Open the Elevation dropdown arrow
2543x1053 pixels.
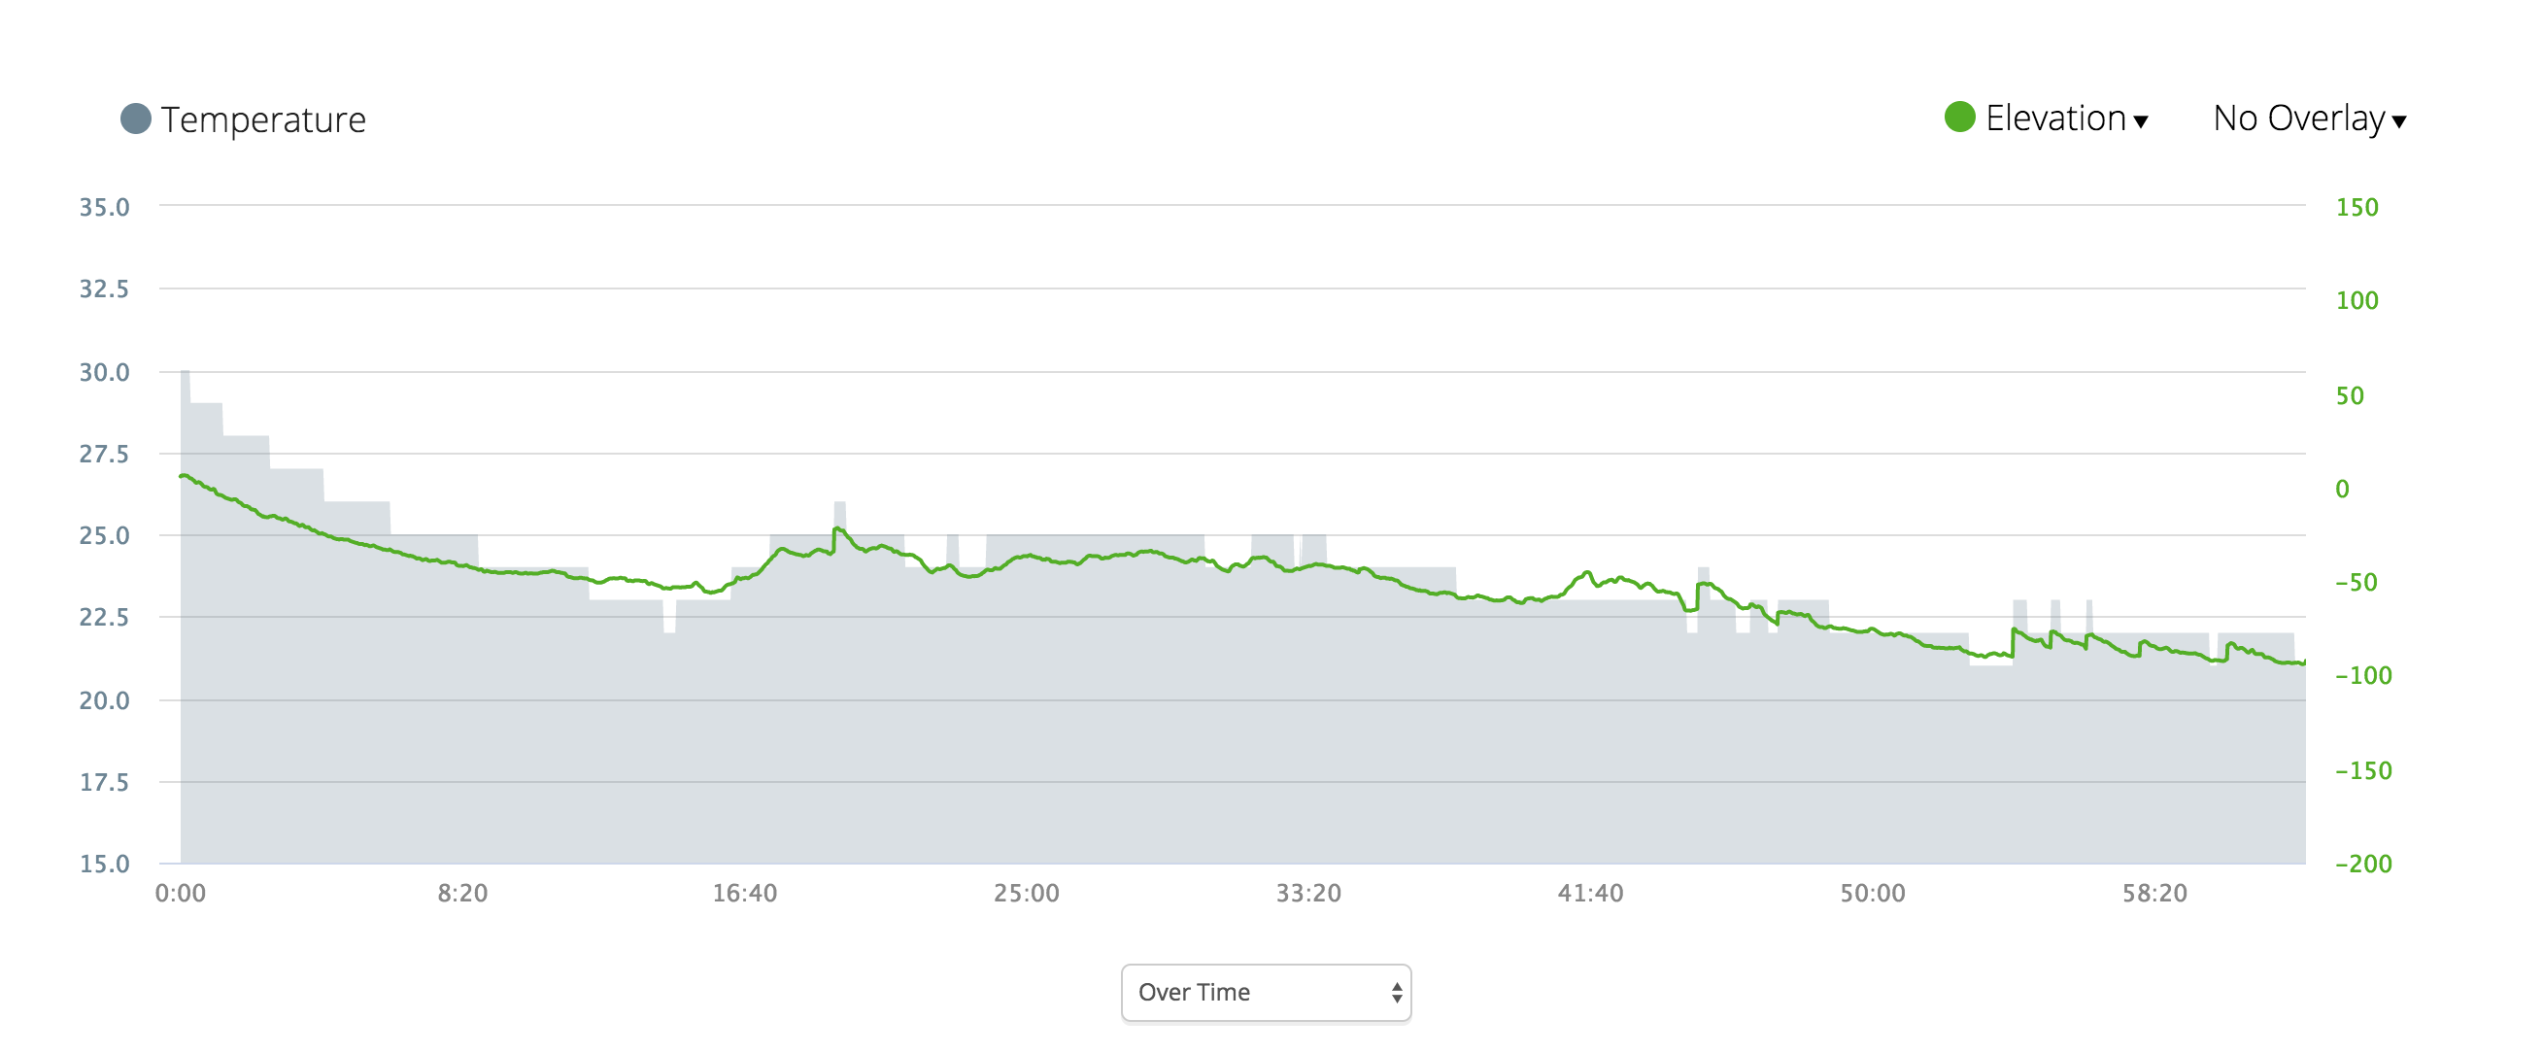click(2140, 121)
